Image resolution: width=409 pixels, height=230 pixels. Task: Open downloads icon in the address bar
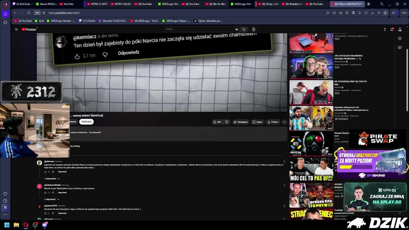coord(373,13)
